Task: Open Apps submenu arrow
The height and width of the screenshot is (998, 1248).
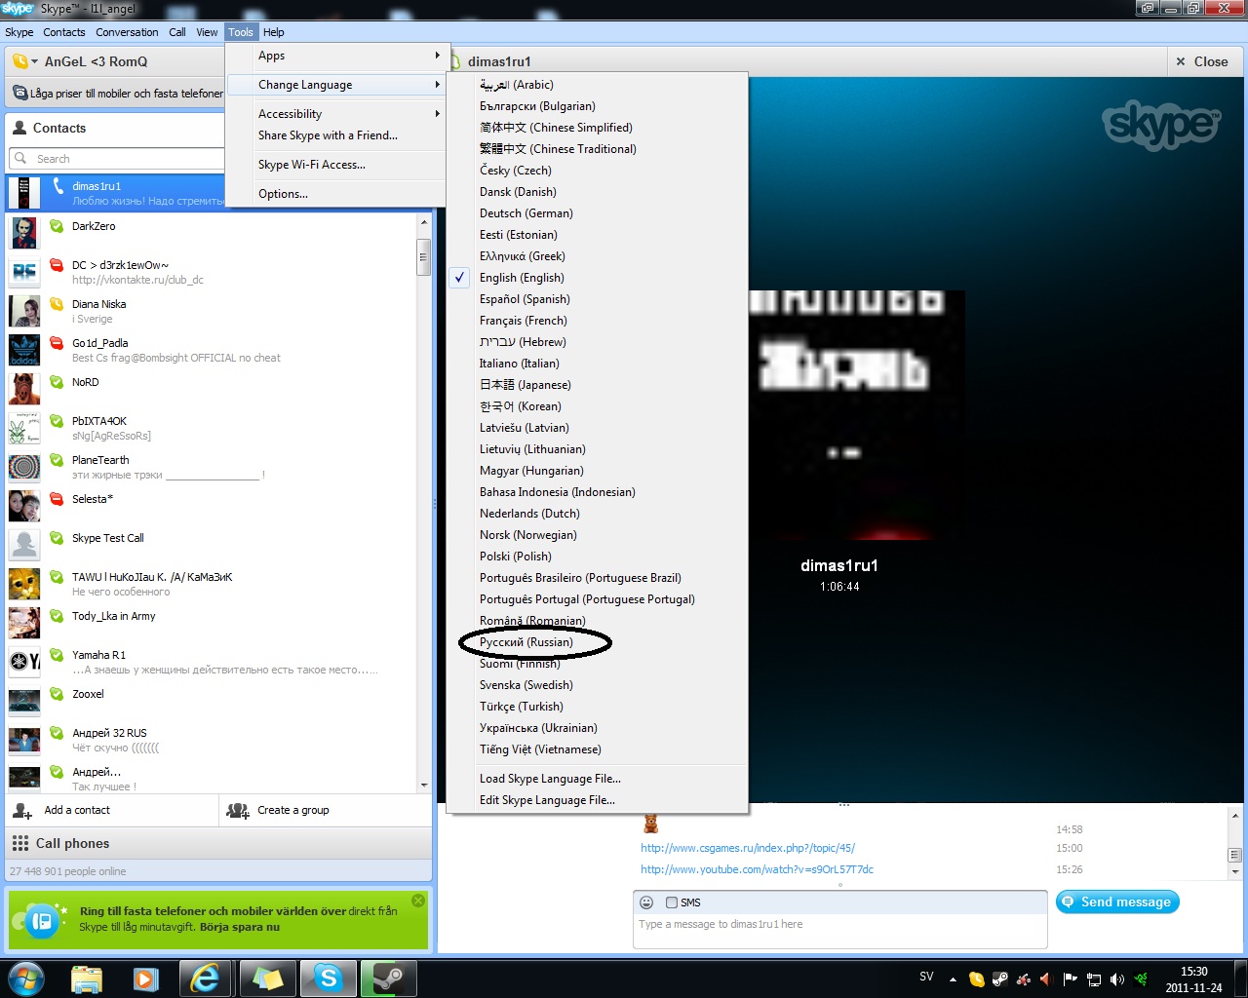Action: (437, 56)
